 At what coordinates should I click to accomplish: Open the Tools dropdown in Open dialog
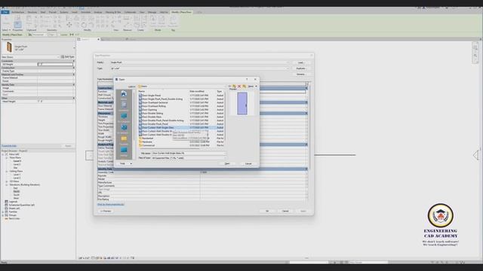coord(125,163)
